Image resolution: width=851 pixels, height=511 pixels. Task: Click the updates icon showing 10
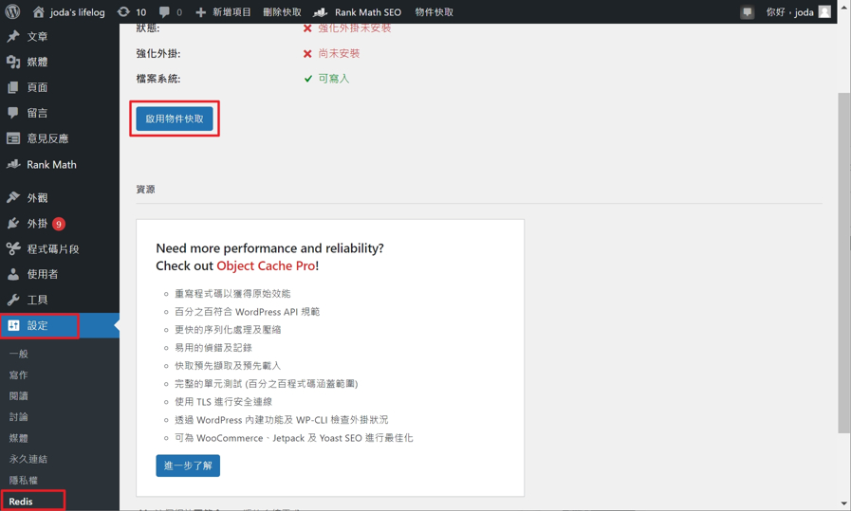(123, 12)
